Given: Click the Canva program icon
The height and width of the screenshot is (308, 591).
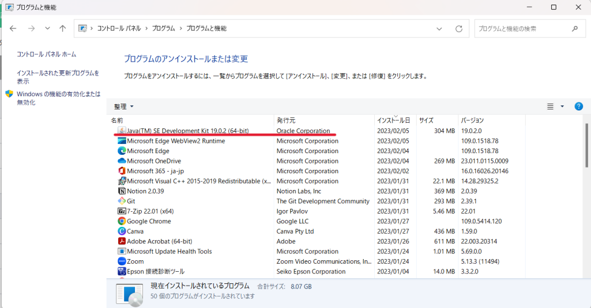Looking at the screenshot, I should coord(122,231).
